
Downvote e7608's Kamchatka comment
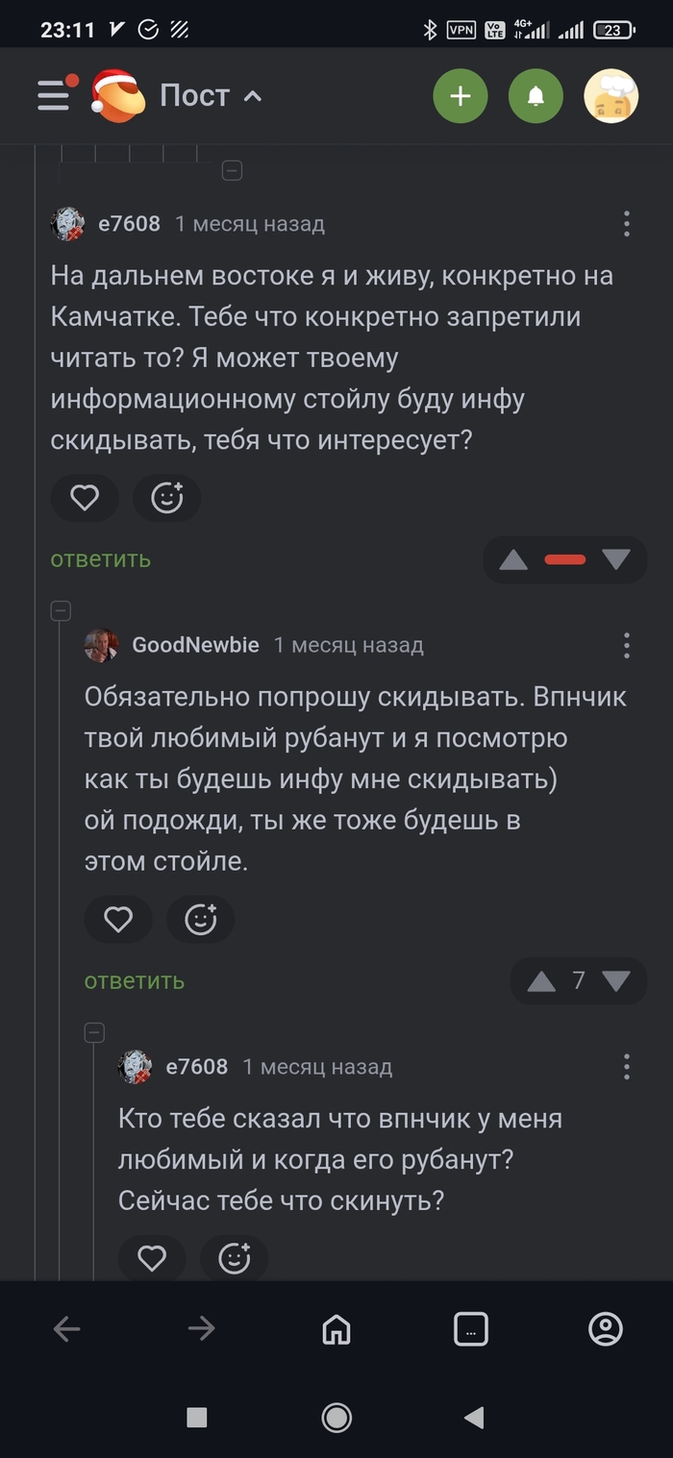pyautogui.click(x=615, y=559)
